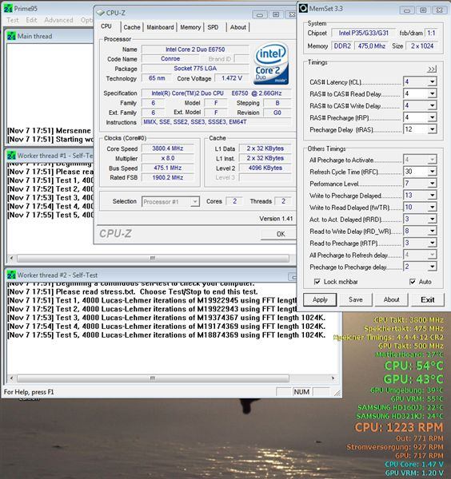Click the CPU: 54°C desktop temperature readout
Viewport: 451px width, 479px height.
pyautogui.click(x=413, y=366)
